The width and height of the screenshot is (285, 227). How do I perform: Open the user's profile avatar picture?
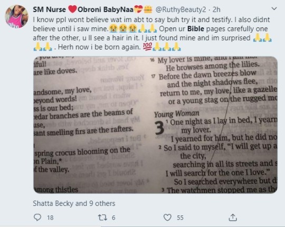pos(16,16)
